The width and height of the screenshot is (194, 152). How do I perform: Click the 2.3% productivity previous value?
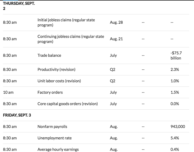click(174, 69)
